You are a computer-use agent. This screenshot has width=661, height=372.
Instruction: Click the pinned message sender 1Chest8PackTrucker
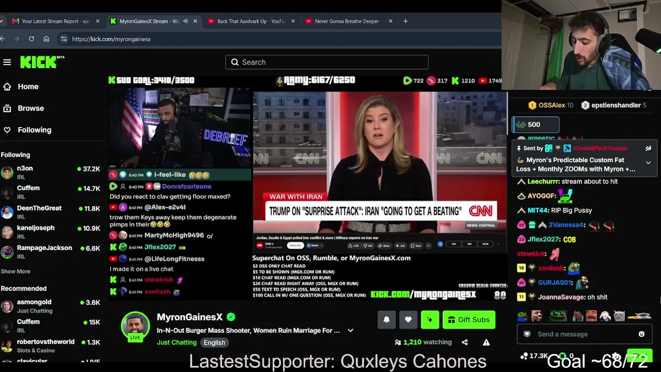point(600,148)
